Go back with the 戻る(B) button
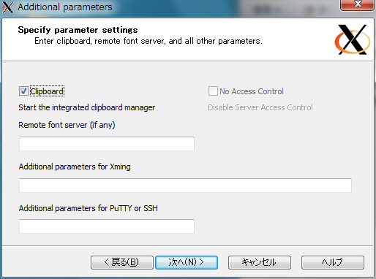 tap(122, 262)
